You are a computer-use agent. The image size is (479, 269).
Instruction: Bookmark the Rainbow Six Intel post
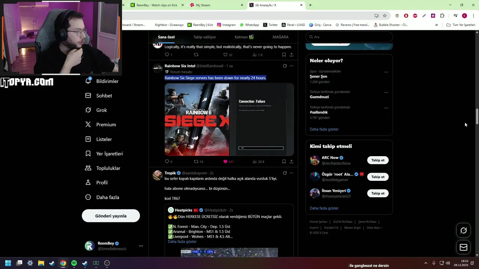[284, 161]
